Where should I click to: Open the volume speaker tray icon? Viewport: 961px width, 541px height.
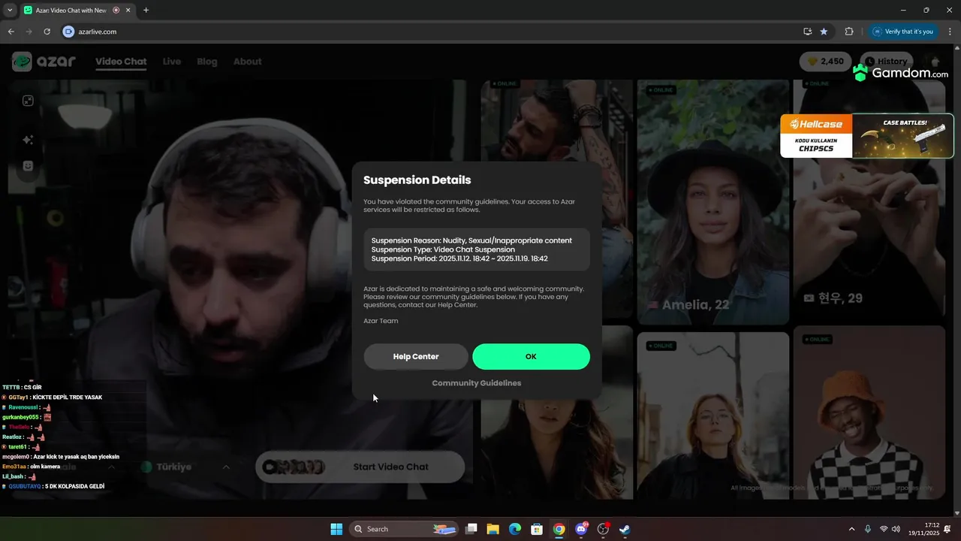pos(896,529)
